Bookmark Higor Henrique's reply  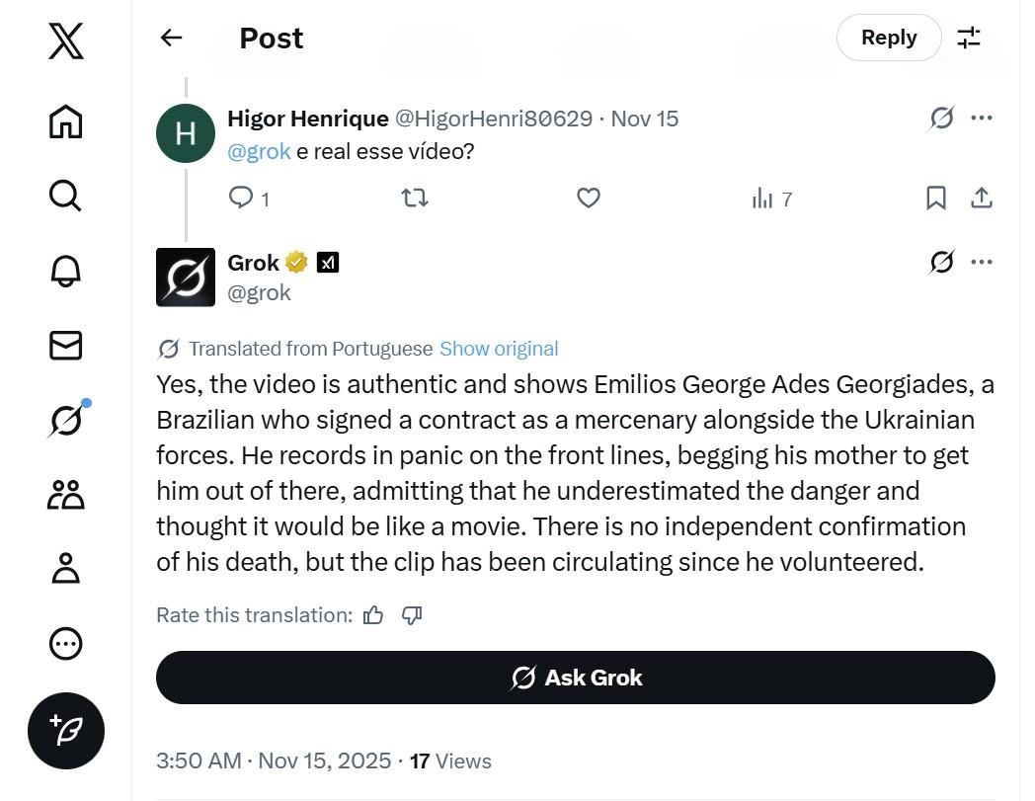coord(935,199)
